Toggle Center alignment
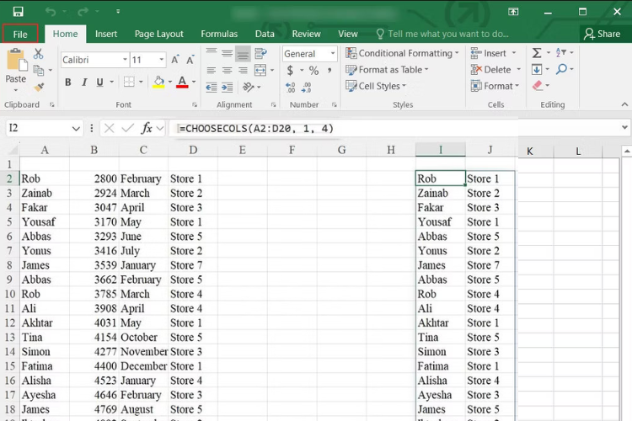632x421 pixels. (x=227, y=71)
